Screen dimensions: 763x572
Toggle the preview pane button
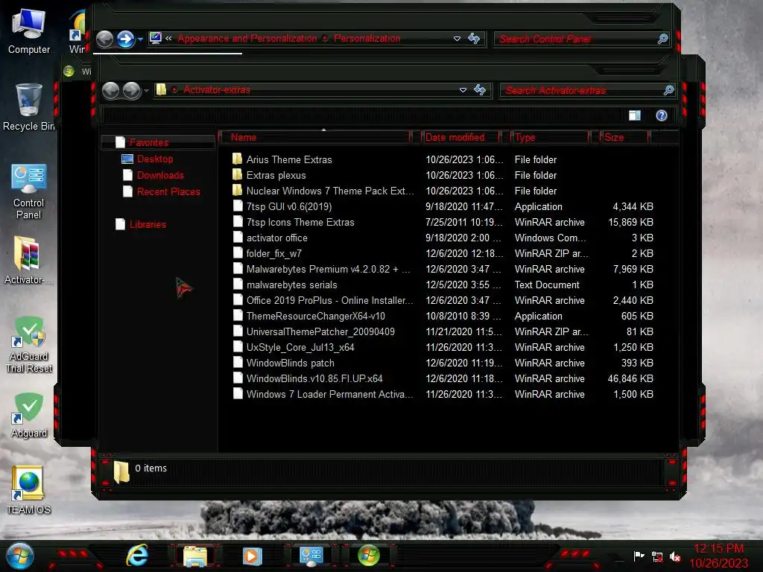click(x=635, y=115)
